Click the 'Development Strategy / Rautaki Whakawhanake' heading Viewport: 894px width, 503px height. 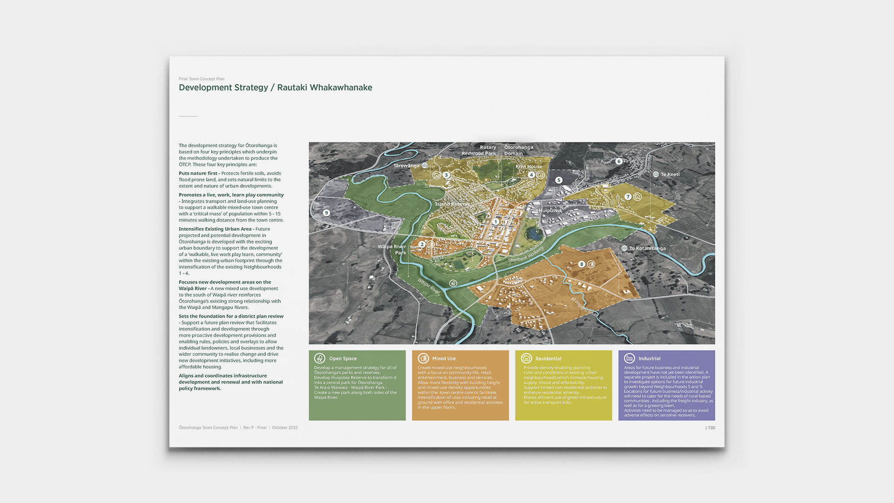tap(275, 88)
